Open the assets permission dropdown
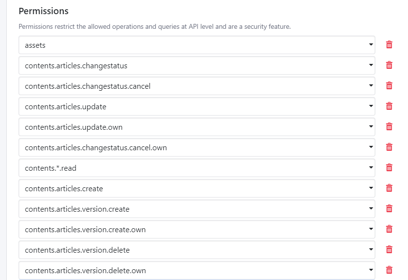This screenshot has width=408, height=280. (197, 45)
